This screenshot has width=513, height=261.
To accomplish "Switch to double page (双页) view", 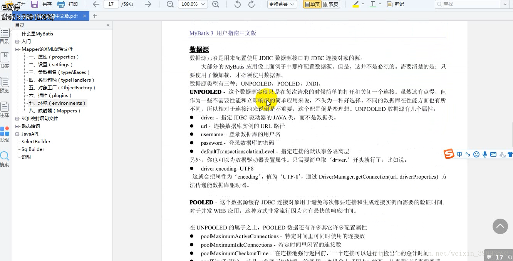I will pyautogui.click(x=330, y=4).
